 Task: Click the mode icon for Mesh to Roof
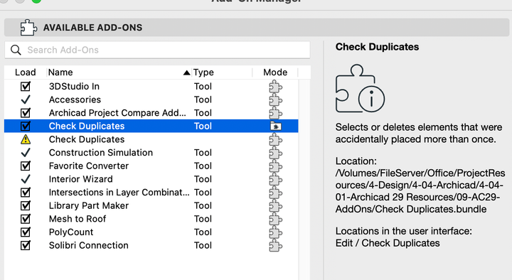[276, 219]
